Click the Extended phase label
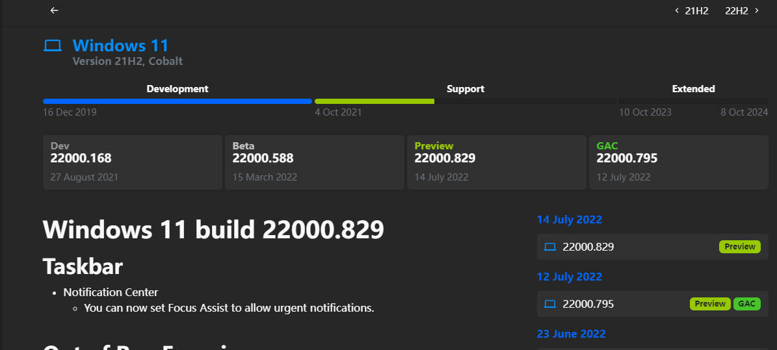The height and width of the screenshot is (350, 777). pos(693,89)
